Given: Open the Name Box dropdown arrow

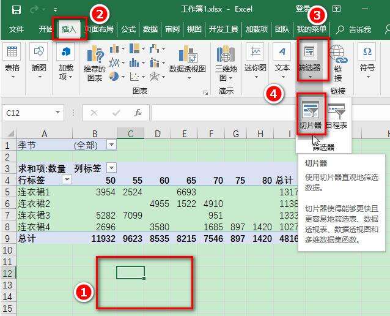Looking at the screenshot, I should pos(57,113).
